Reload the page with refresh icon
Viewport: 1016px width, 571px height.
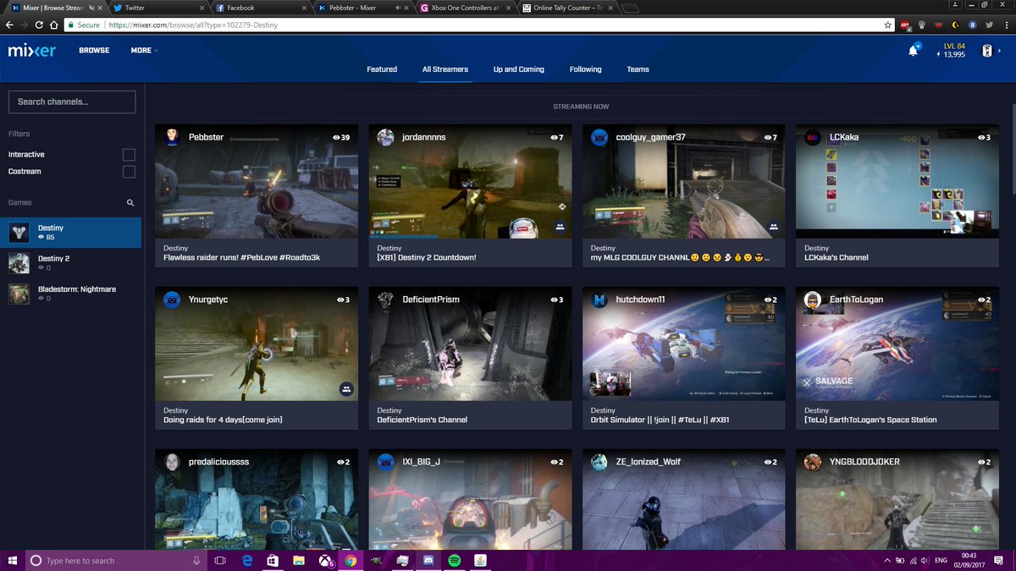[41, 25]
